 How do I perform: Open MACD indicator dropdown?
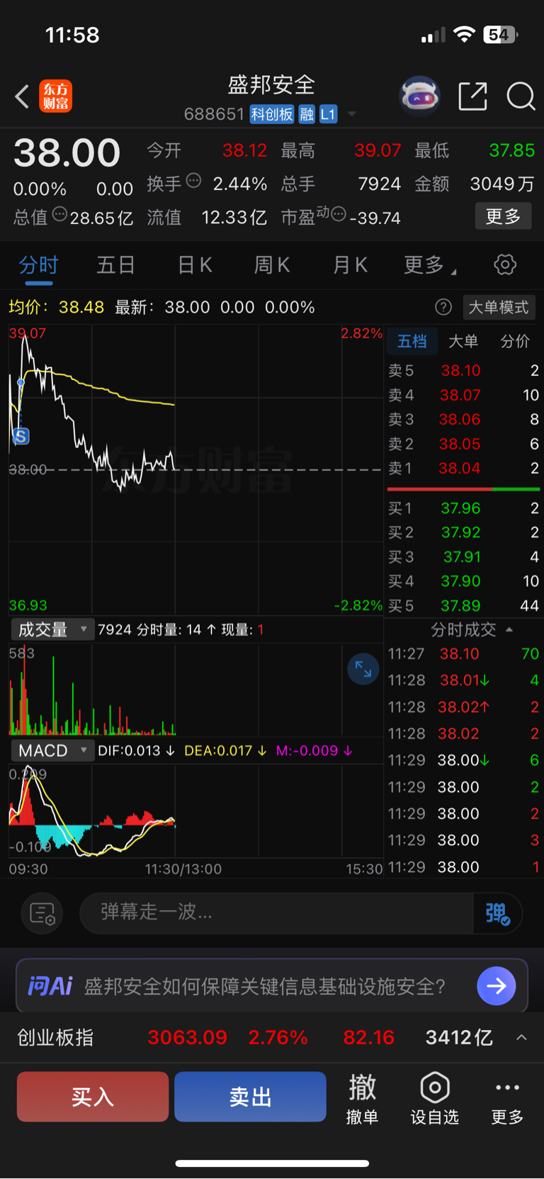[52, 750]
